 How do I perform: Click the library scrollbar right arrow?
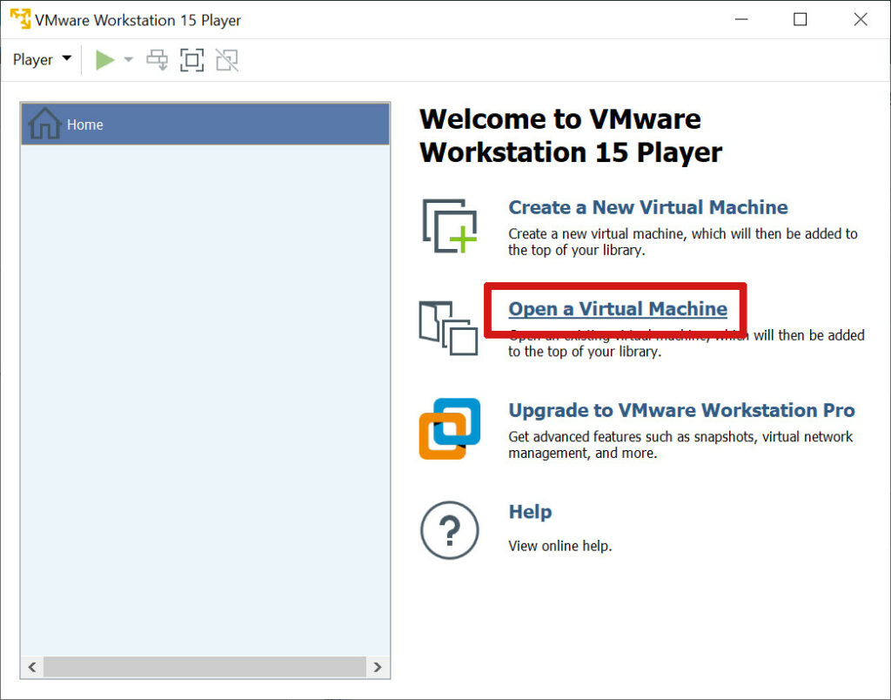click(378, 667)
